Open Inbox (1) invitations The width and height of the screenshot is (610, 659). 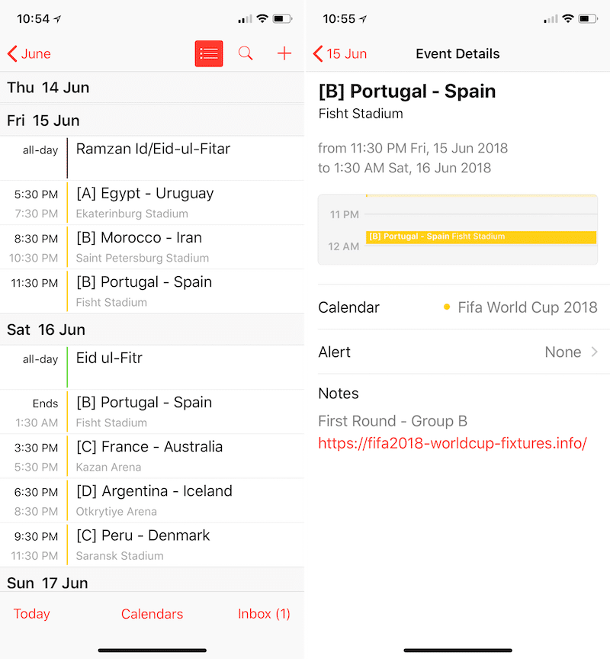[264, 614]
